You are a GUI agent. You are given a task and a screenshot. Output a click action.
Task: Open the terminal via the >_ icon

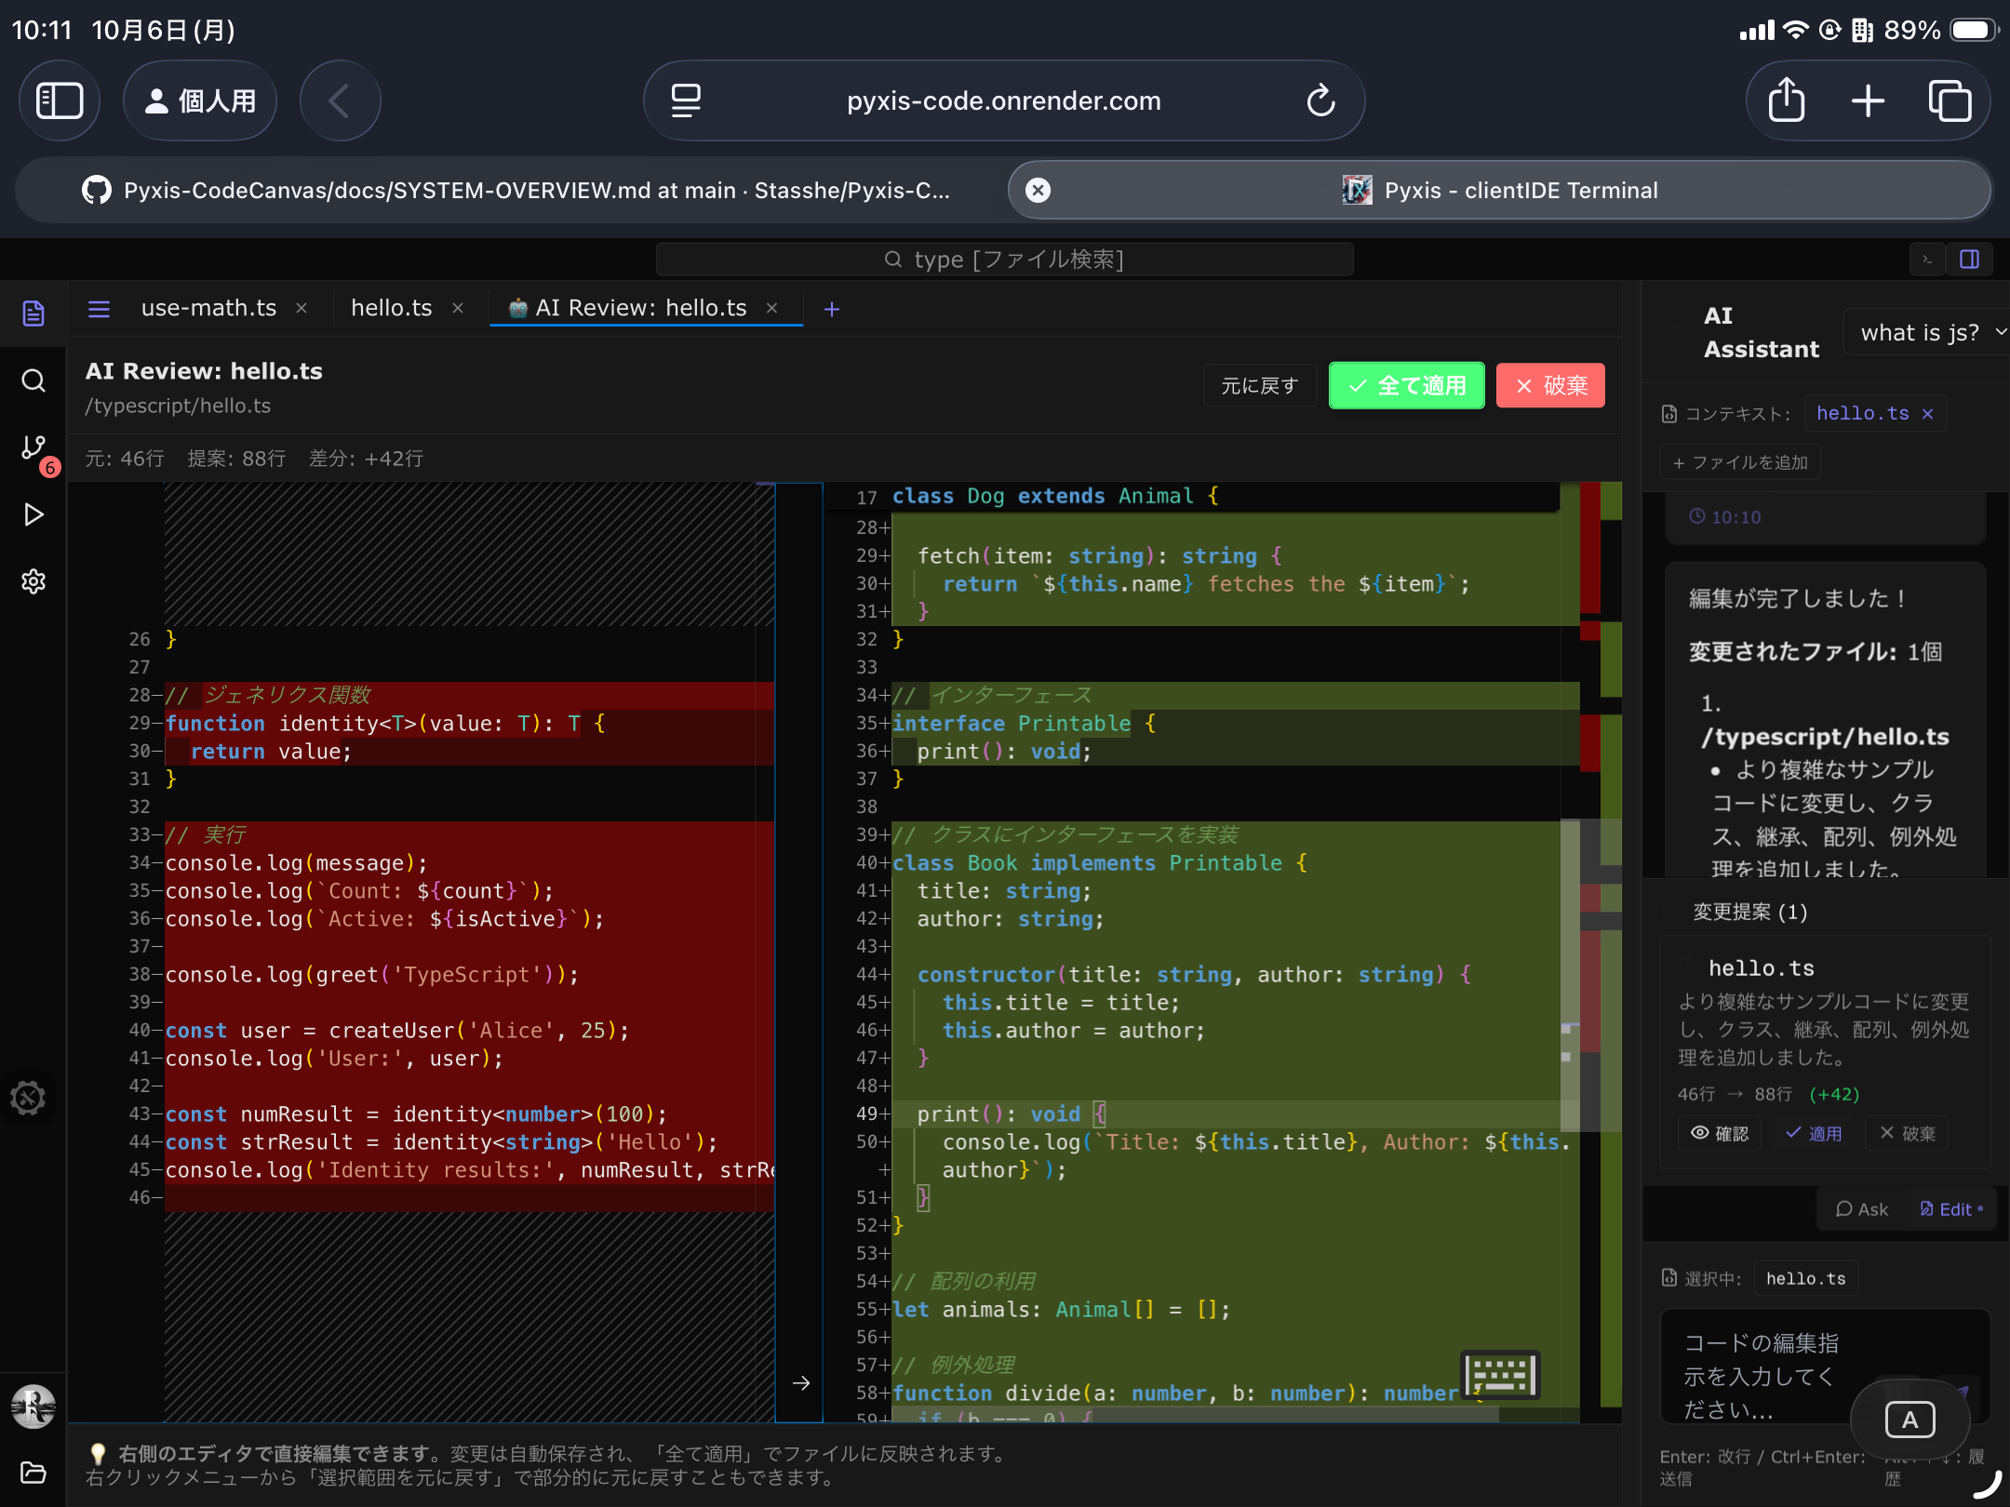click(x=1926, y=260)
